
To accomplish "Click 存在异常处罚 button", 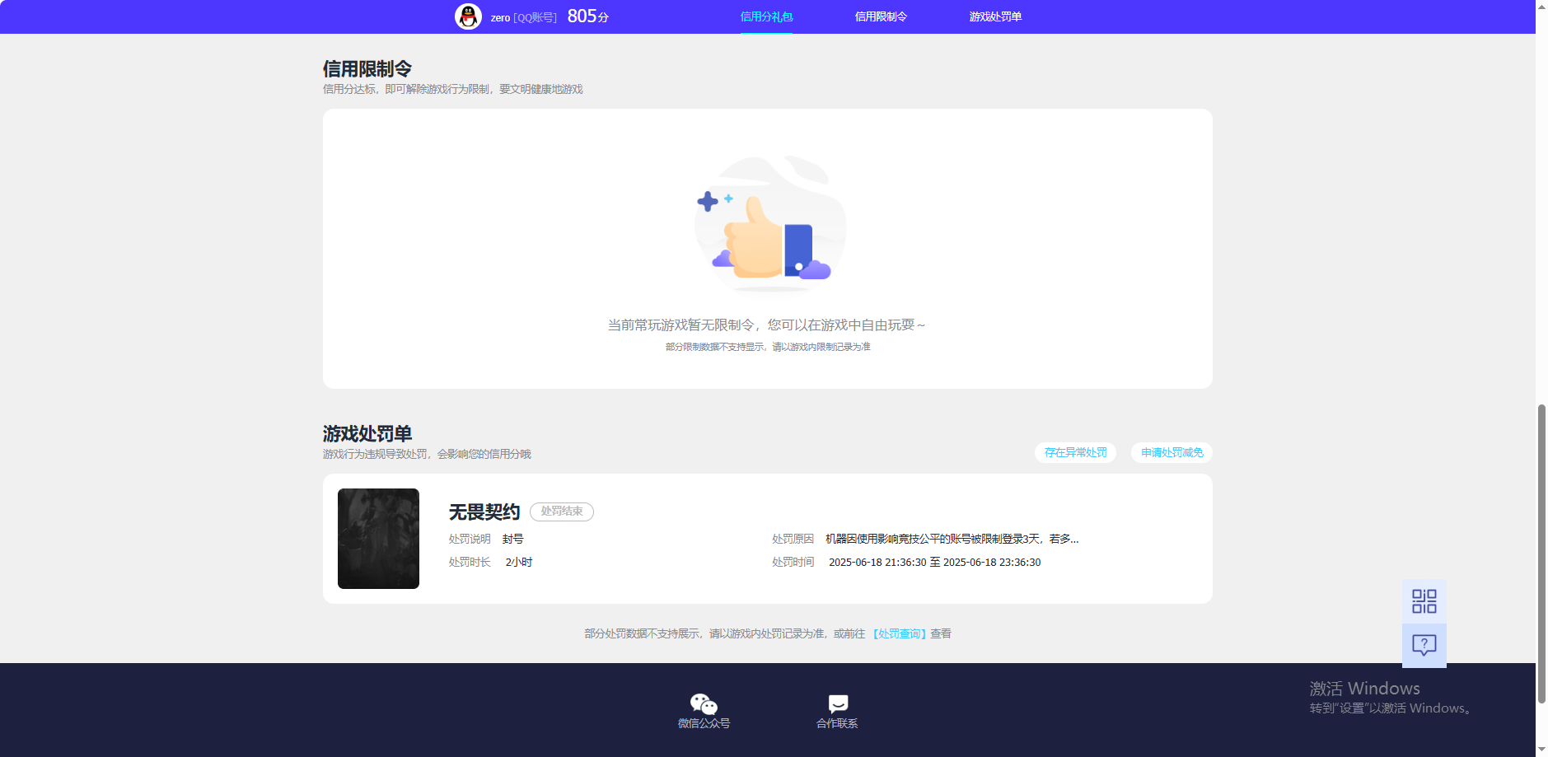I will tap(1075, 452).
